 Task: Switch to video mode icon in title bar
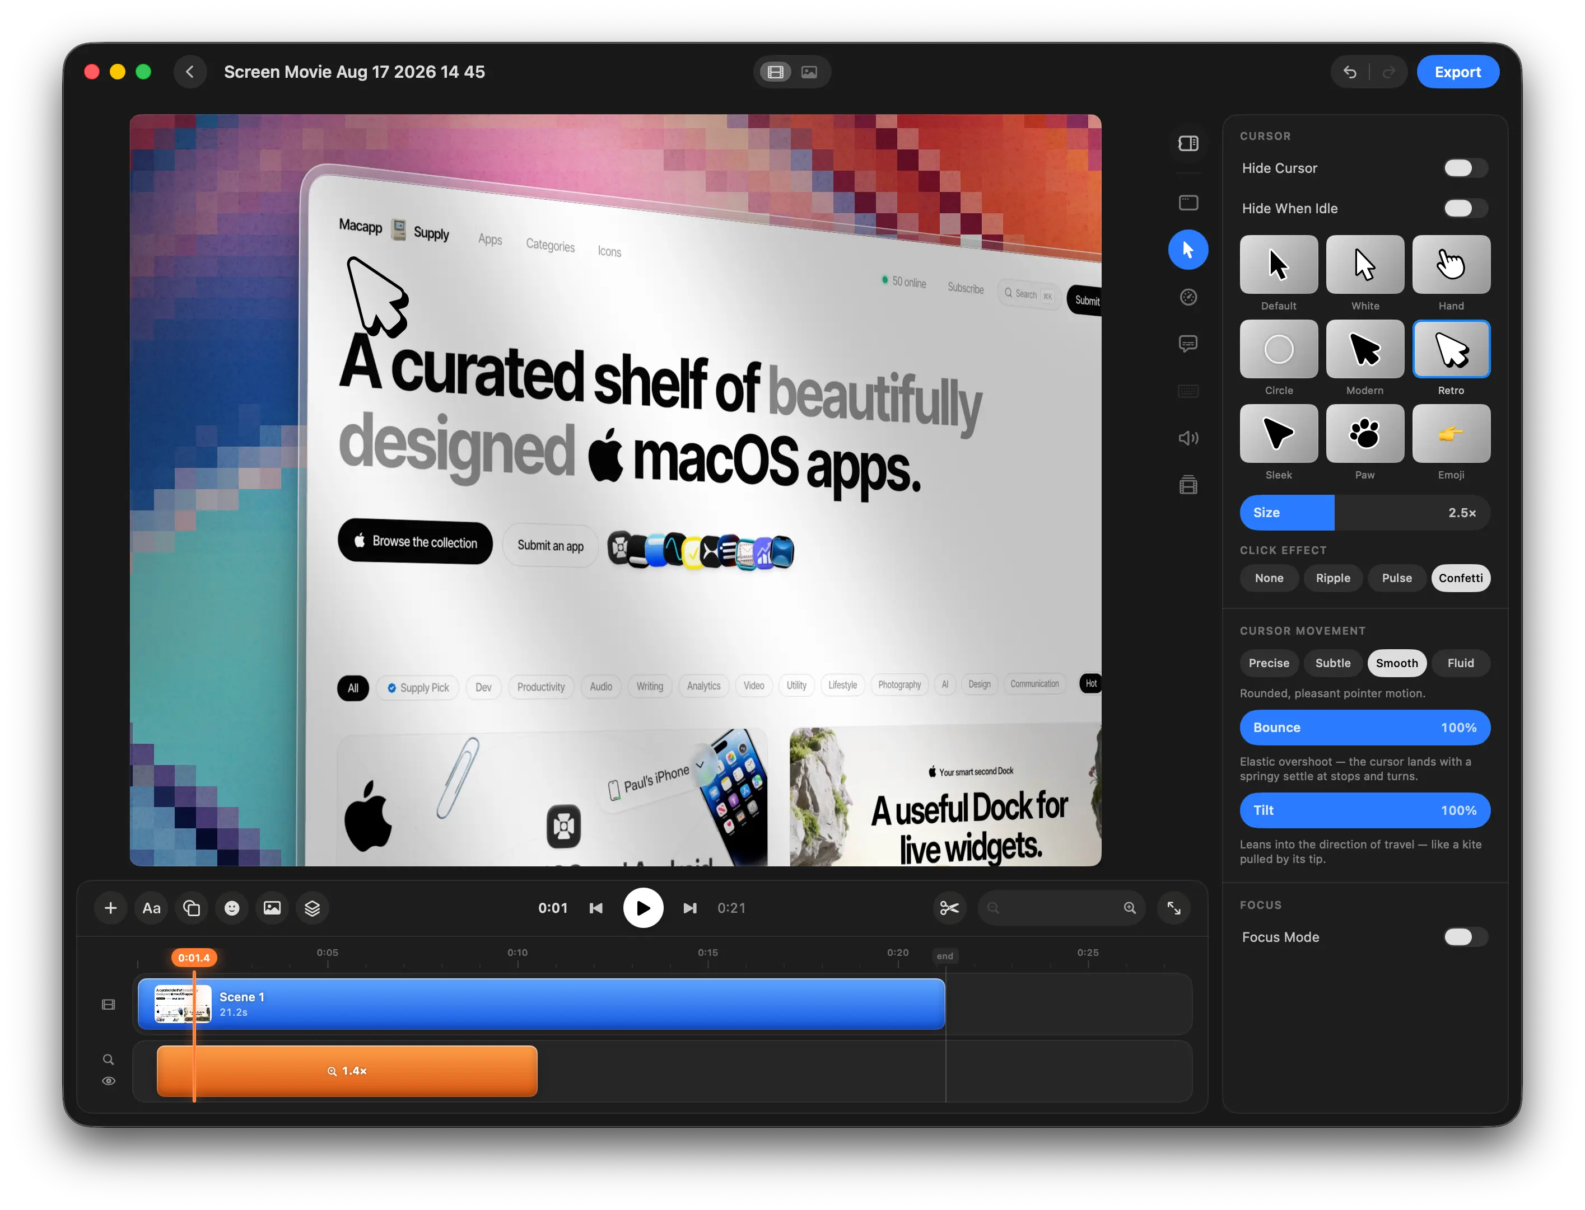pos(775,72)
